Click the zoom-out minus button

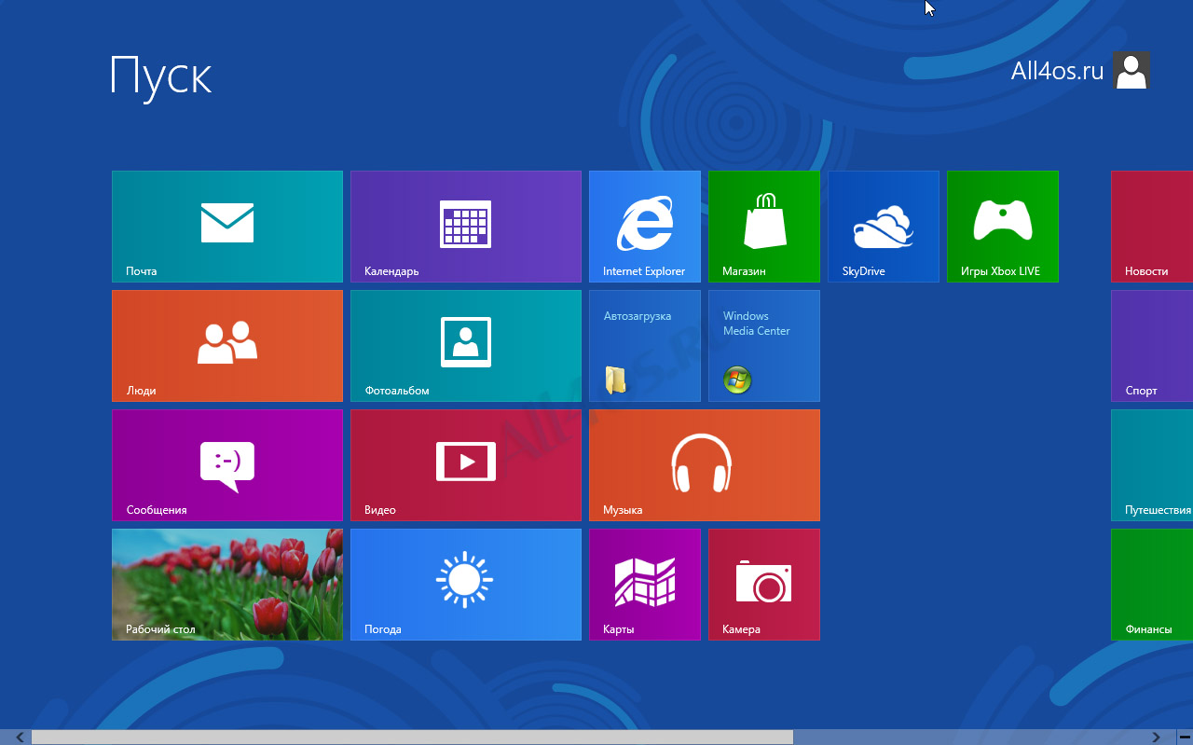(1184, 738)
